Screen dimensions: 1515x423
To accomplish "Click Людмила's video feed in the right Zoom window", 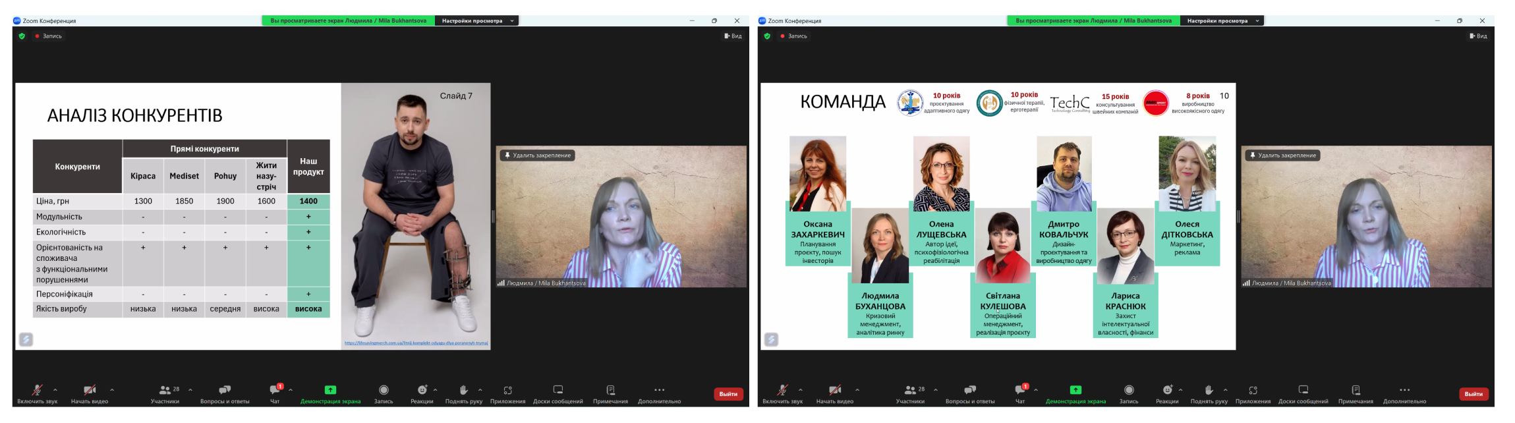I will (1366, 216).
